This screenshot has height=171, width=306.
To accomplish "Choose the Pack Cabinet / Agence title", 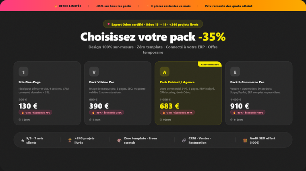I will pyautogui.click(x=177, y=82).
